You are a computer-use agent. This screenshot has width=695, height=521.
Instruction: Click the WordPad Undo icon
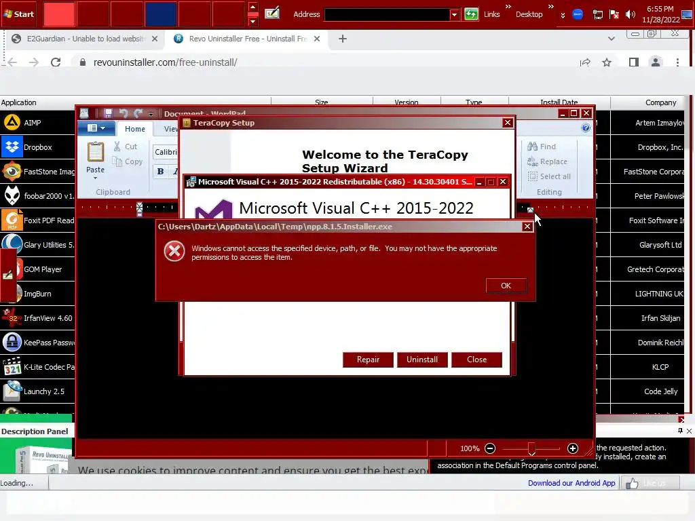(x=124, y=113)
